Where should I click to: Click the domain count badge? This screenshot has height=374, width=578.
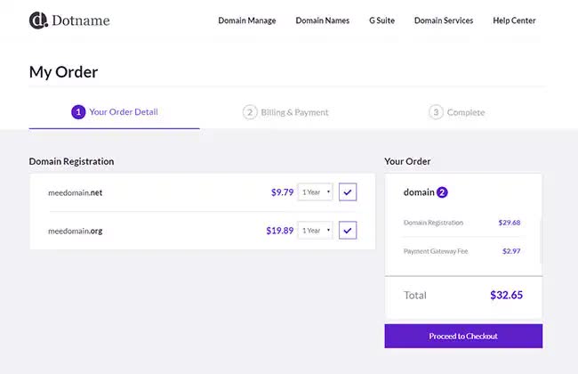442,191
